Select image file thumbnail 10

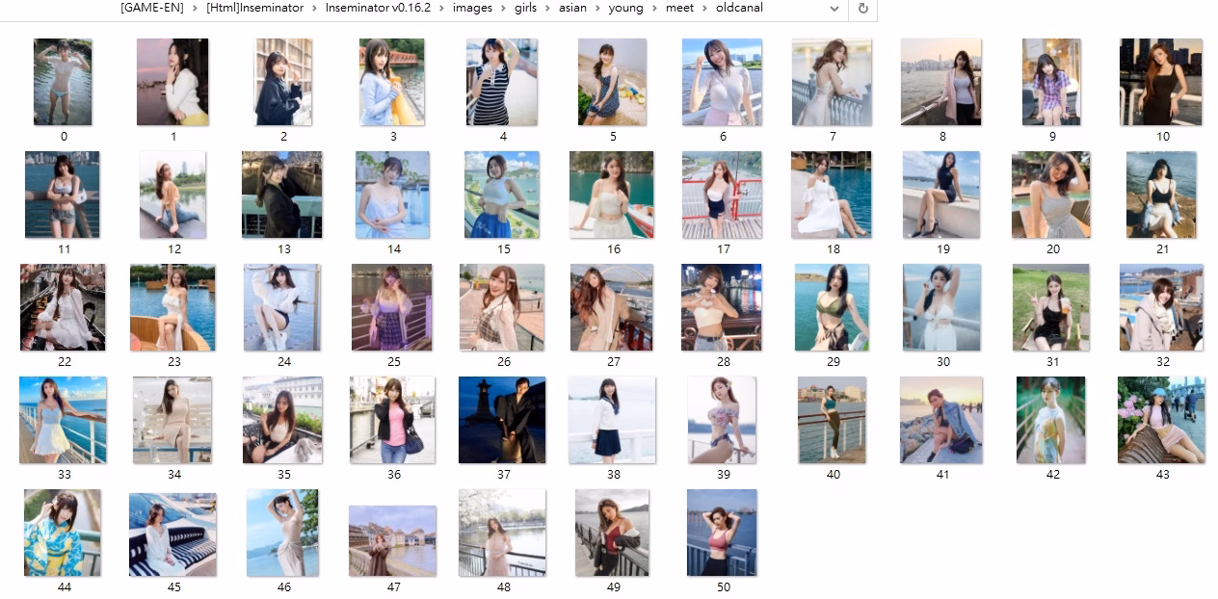1161,82
